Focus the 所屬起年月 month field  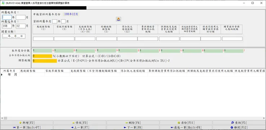coord(21,17)
